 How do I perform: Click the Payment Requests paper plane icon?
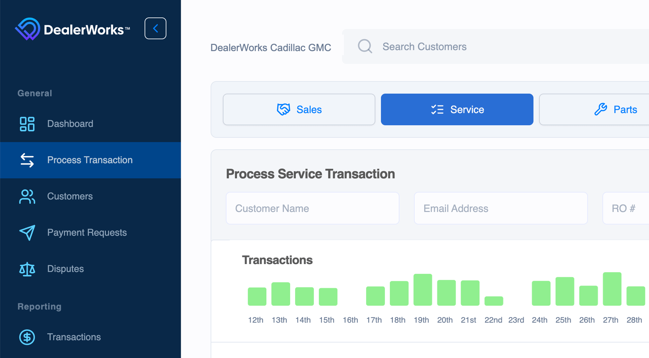(27, 233)
